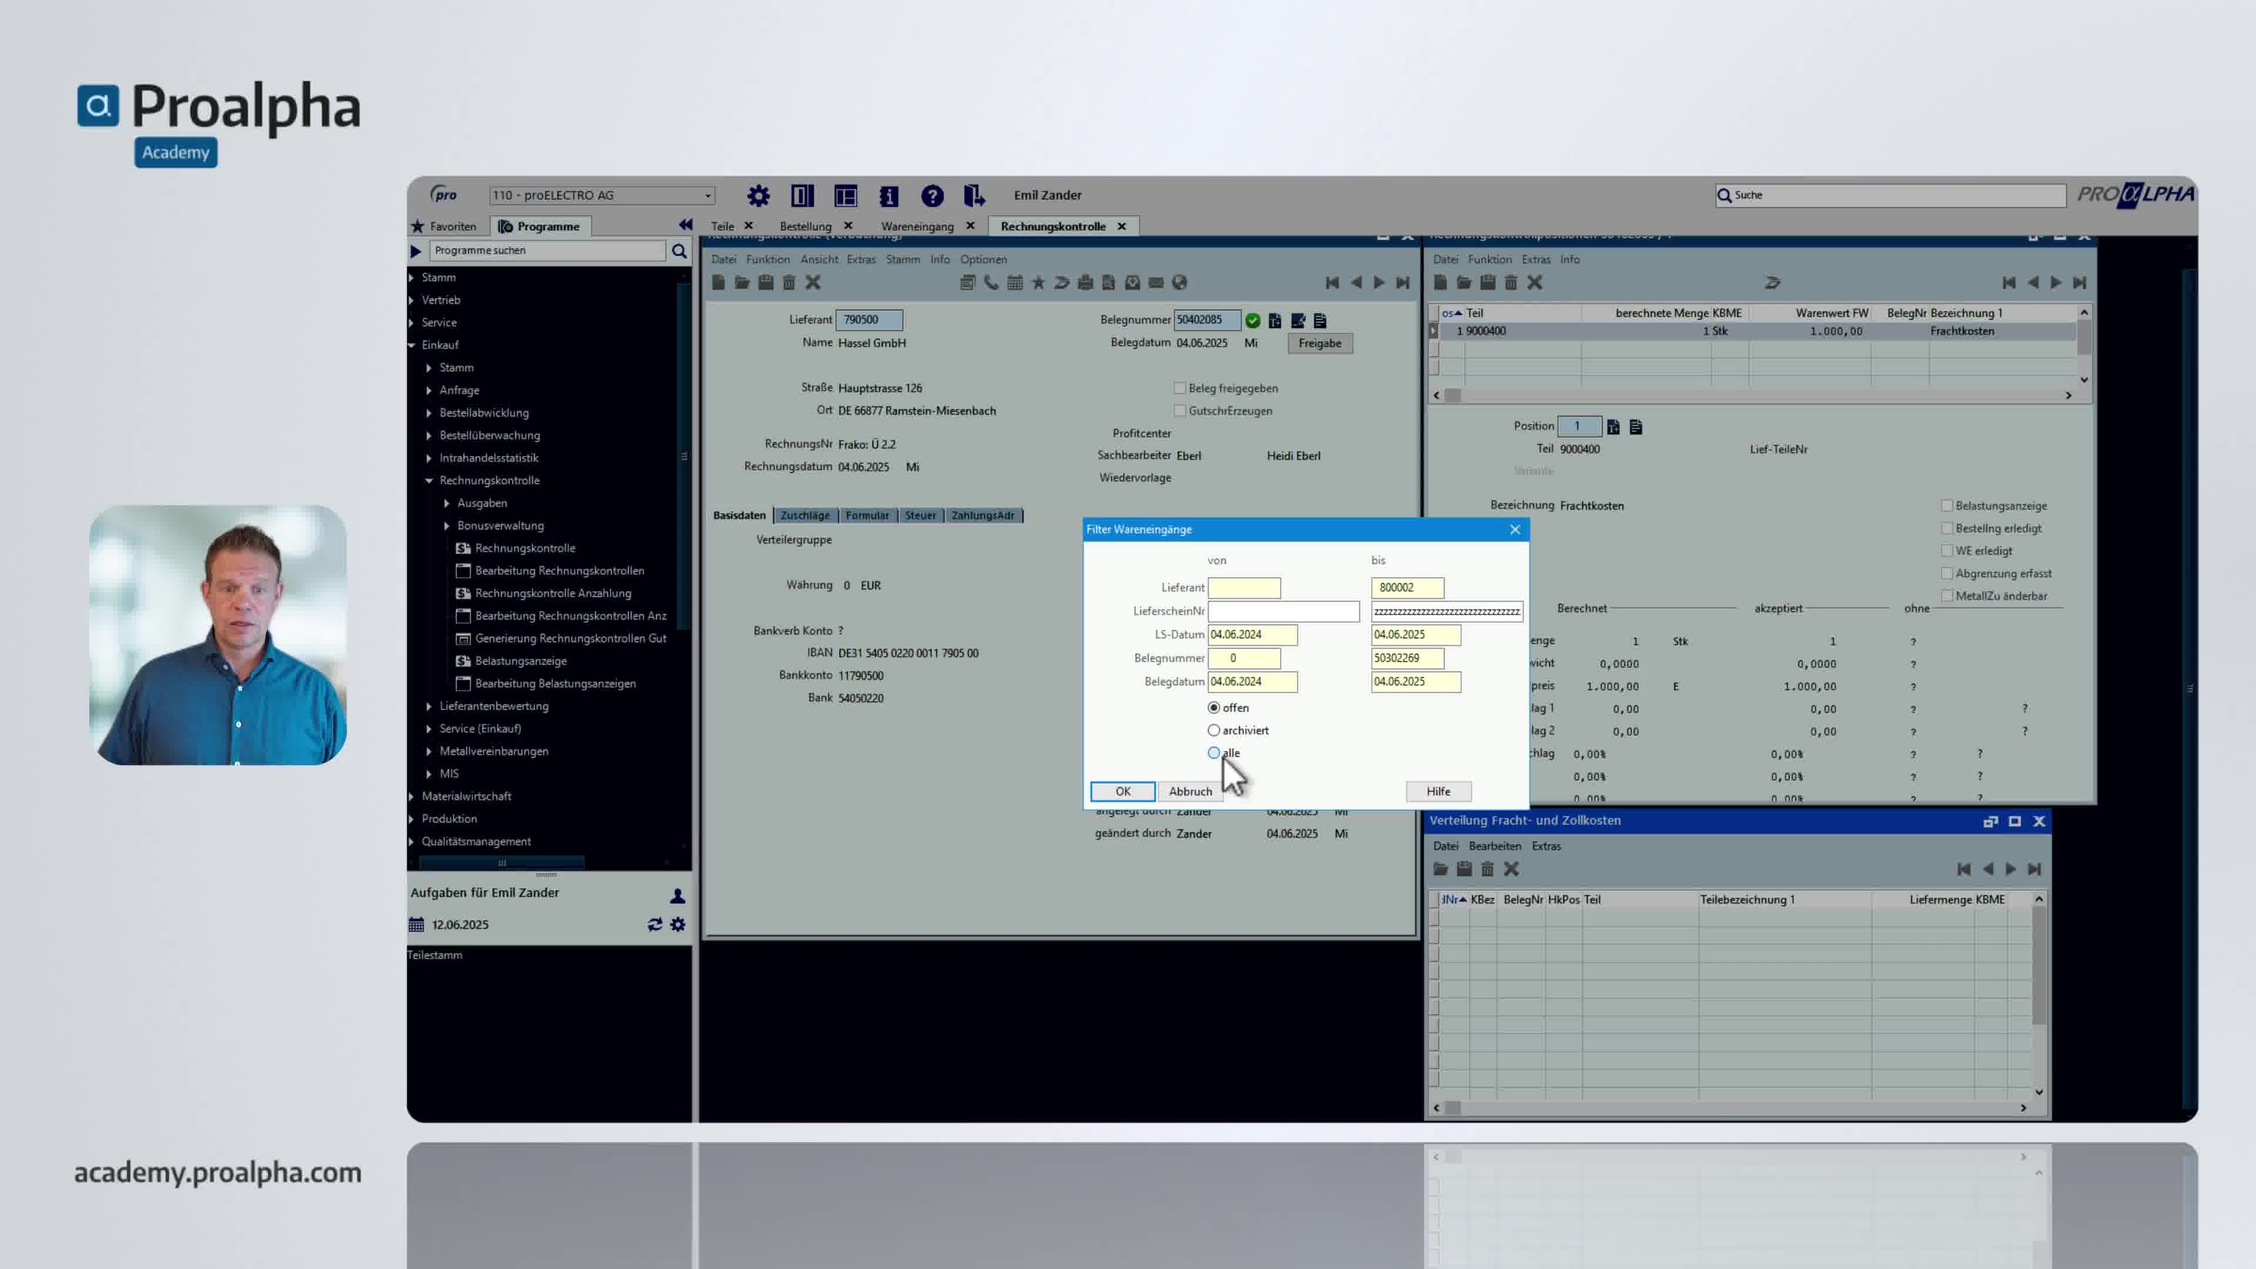Screen dimensions: 2256x1269
Task: Select the 'alle' radio button
Action: (1214, 753)
